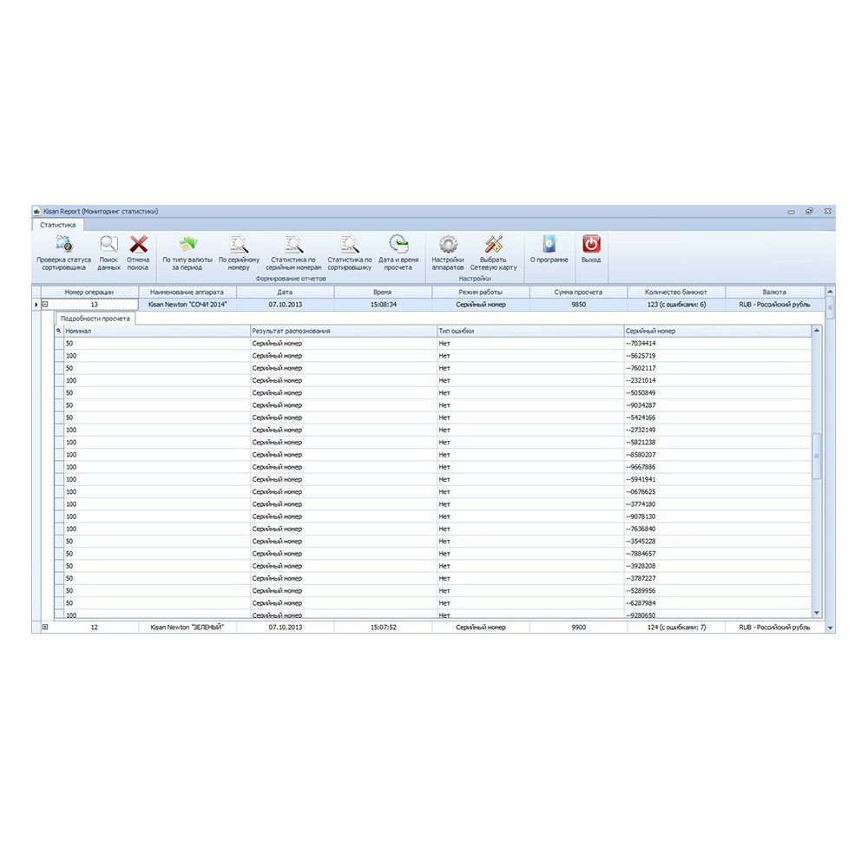This screenshot has width=868, height=868.
Task: Select the Подробности просчета tab
Action: [95, 319]
